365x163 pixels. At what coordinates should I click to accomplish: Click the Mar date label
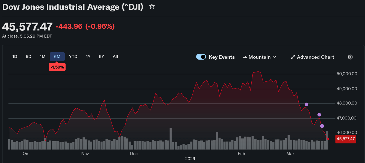290,153
